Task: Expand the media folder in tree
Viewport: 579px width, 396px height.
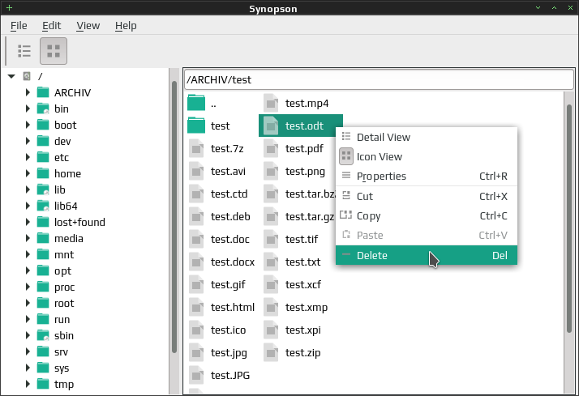Action: tap(28, 239)
